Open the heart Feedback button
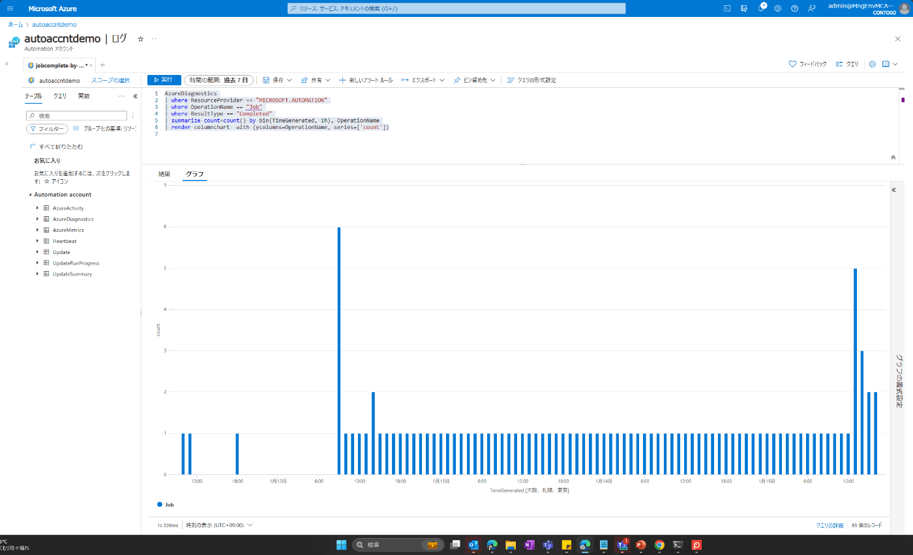Image resolution: width=913 pixels, height=555 pixels. tap(807, 64)
